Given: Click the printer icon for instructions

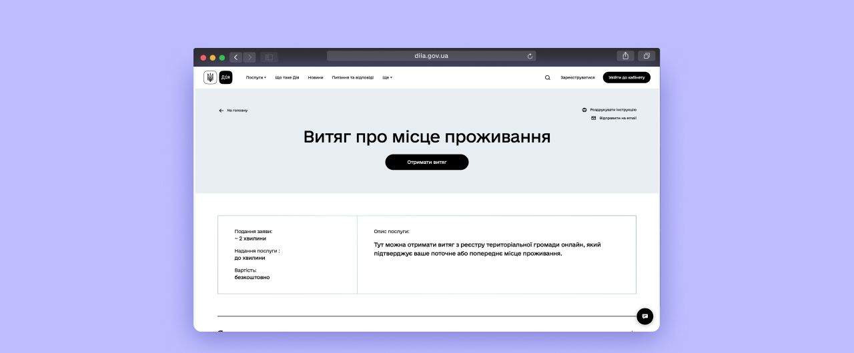Looking at the screenshot, I should (x=584, y=110).
